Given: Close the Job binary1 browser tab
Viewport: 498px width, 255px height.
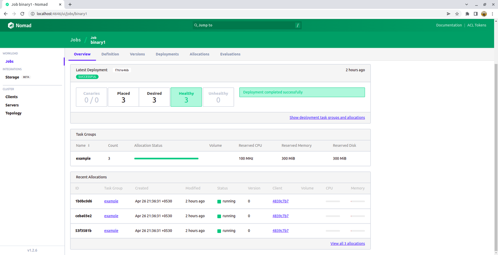Looking at the screenshot, I should click(x=60, y=4).
